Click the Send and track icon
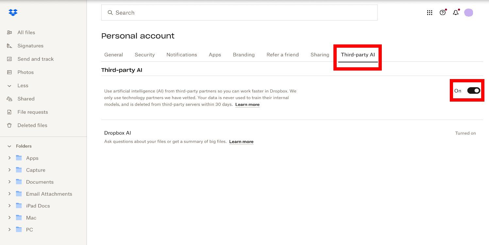Image resolution: width=489 pixels, height=245 pixels. coord(9,59)
